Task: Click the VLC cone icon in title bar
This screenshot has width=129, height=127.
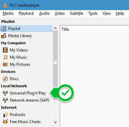Action: coord(5,5)
